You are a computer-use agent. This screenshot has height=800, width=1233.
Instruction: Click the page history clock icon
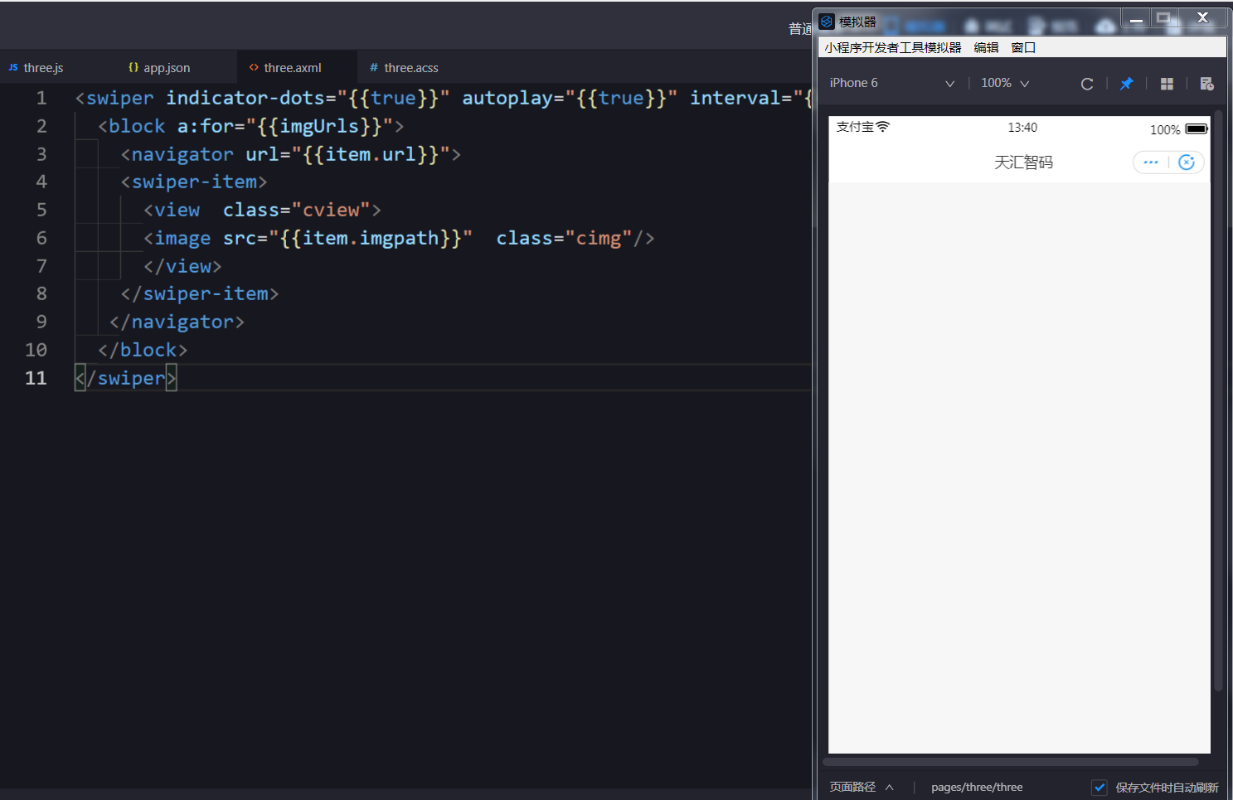pos(1206,84)
